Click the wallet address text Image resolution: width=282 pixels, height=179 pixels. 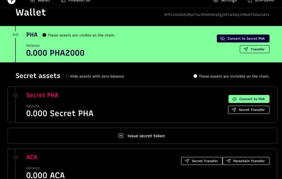(216, 15)
